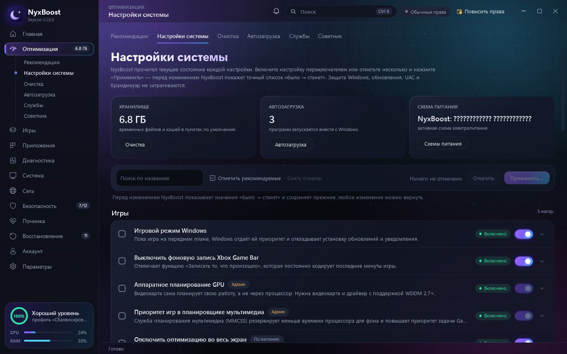567x354 pixels.
Task: Expand the Приоритет игр в планировщике chevron
Action: click(x=542, y=316)
